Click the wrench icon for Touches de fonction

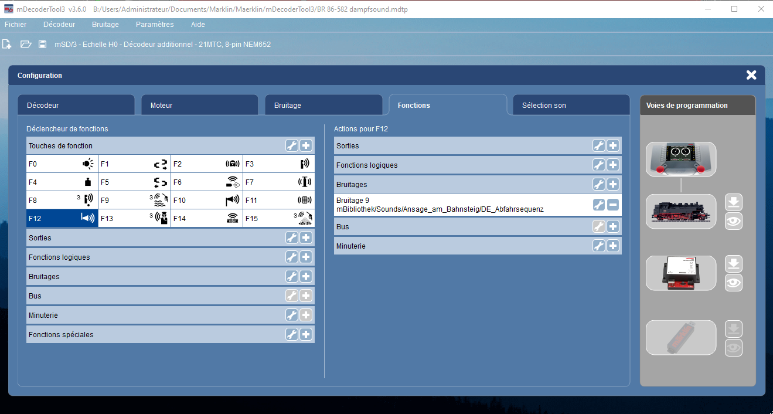coord(292,145)
